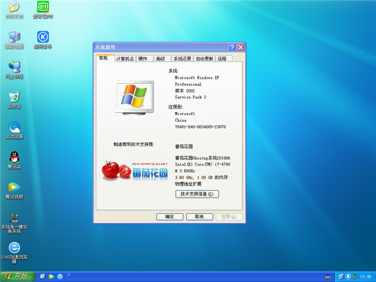The width and height of the screenshot is (376, 282).
Task: Open the 开始 Start menu
Action: pos(18,277)
